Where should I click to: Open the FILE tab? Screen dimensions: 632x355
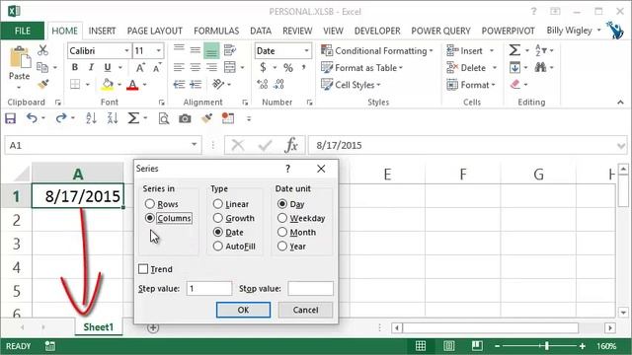pos(22,31)
